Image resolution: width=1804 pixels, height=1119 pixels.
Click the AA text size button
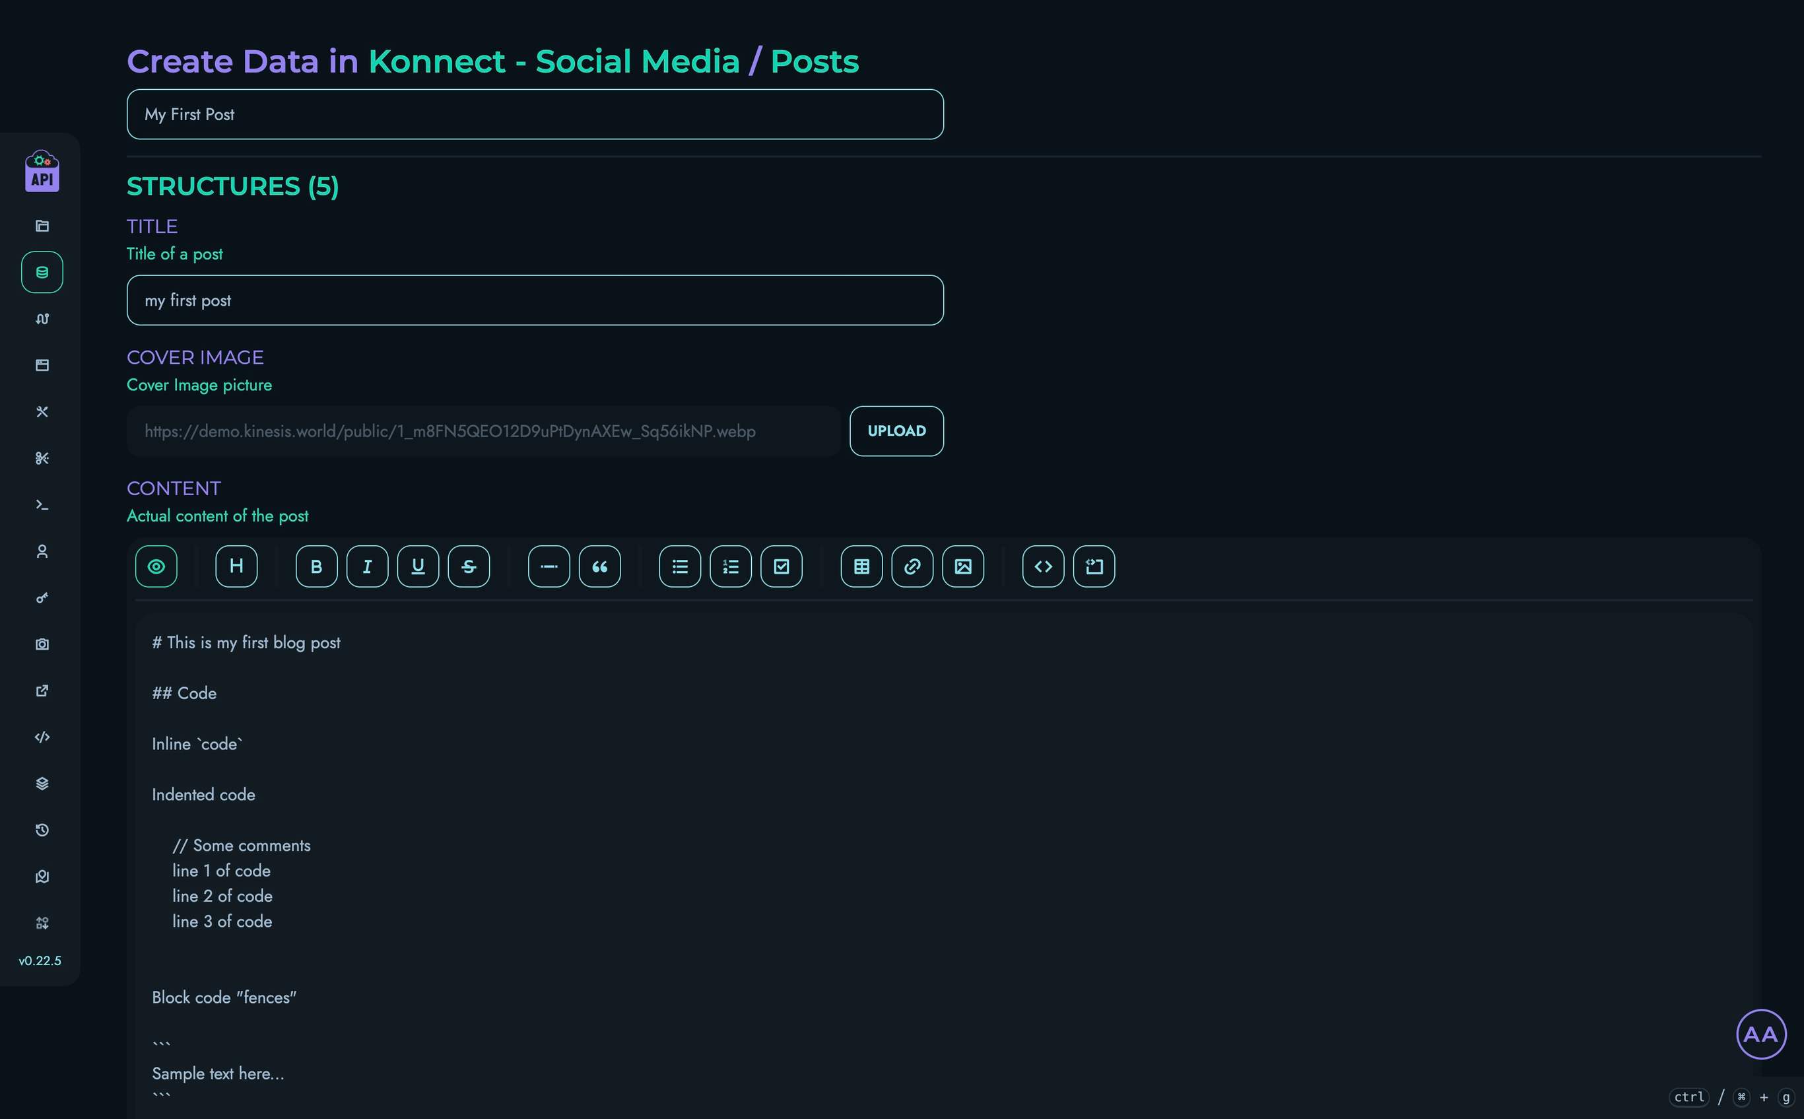1761,1034
